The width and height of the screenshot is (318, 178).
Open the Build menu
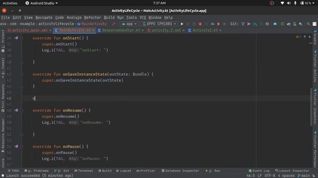pos(109,18)
